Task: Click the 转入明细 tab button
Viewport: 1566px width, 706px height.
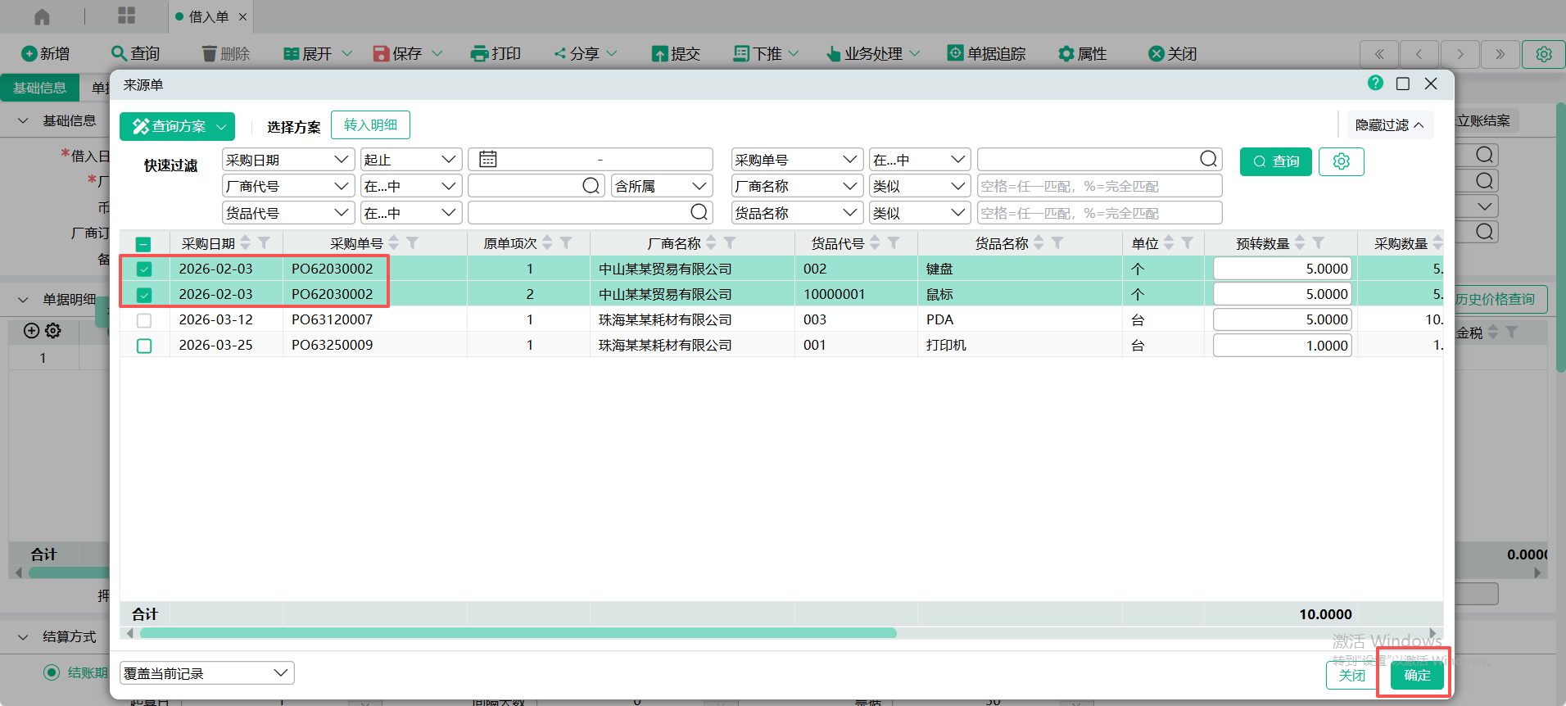Action: click(x=370, y=125)
